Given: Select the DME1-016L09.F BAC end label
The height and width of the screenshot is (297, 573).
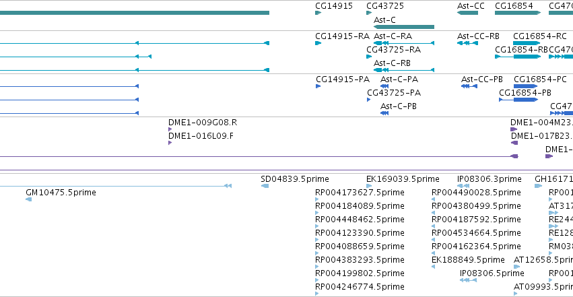Looking at the screenshot, I should click(x=201, y=136).
